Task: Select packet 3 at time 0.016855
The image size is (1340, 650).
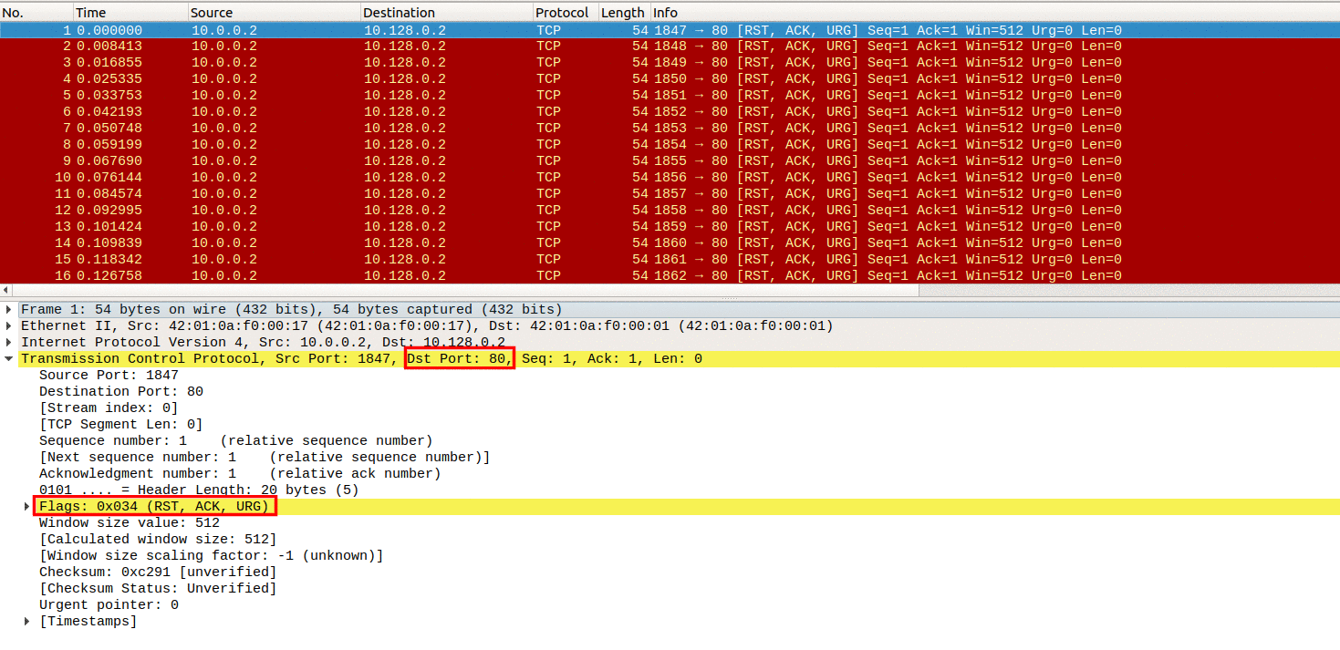Action: coord(670,63)
